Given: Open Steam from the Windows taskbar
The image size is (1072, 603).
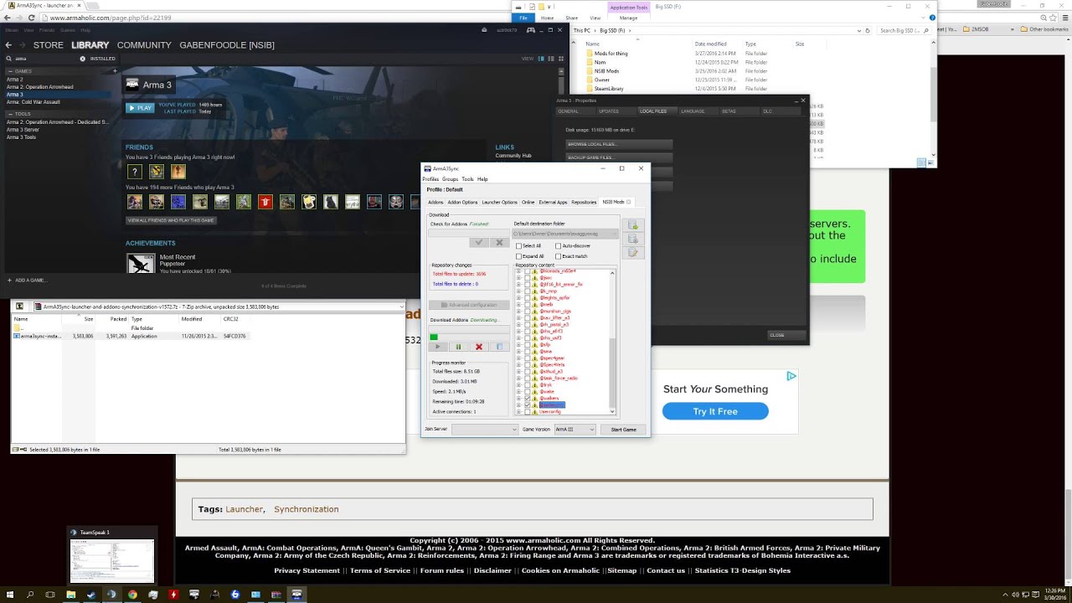Looking at the screenshot, I should pos(91,594).
